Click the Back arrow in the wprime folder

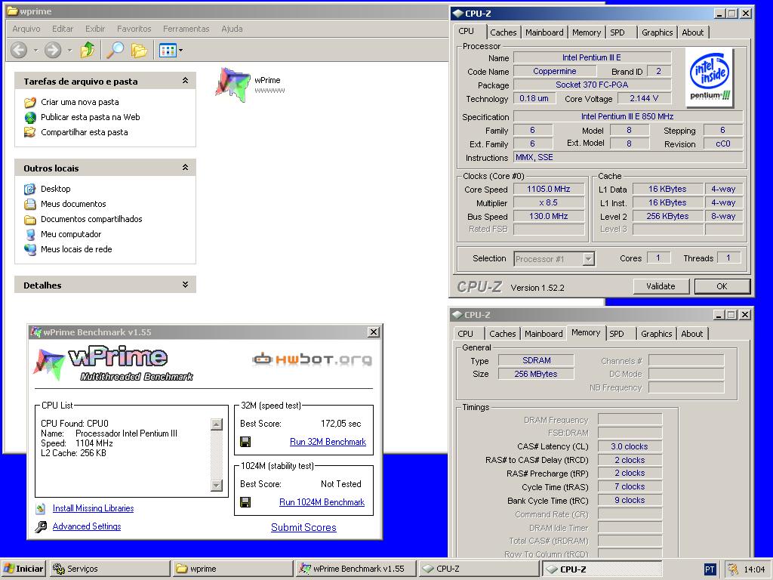19,50
